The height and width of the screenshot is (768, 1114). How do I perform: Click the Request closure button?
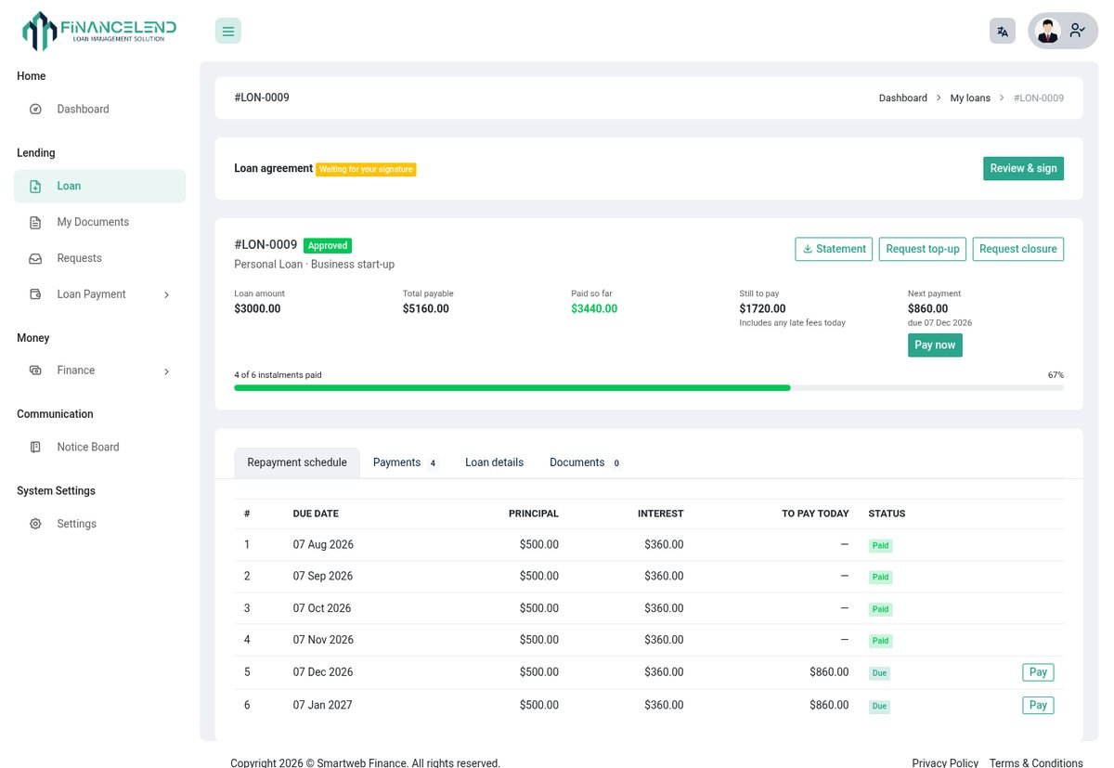click(1017, 249)
